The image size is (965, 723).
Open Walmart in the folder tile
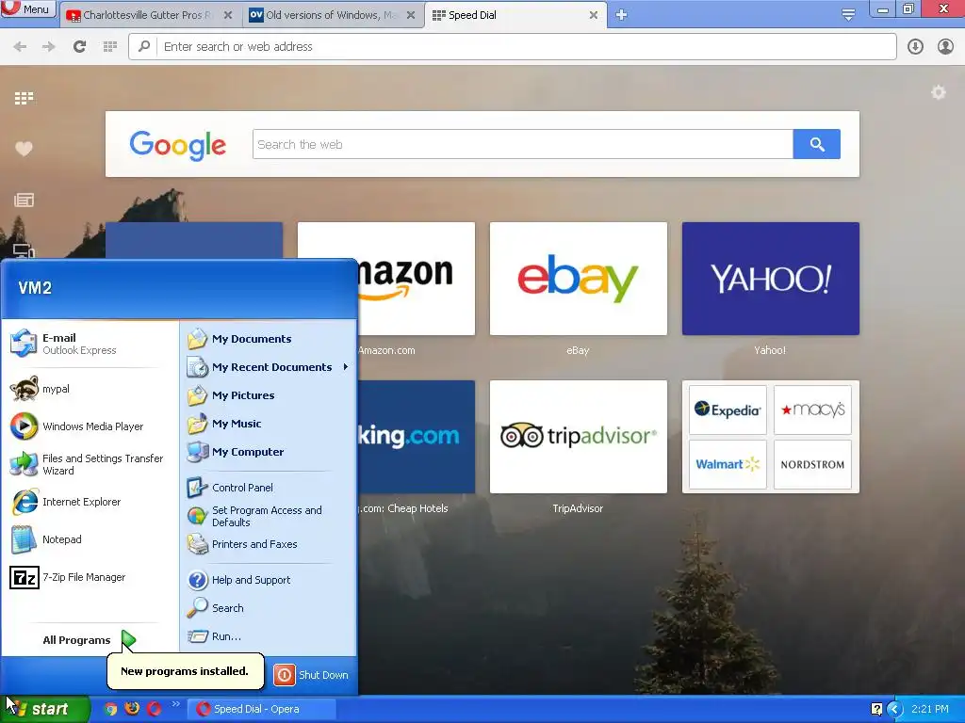[x=728, y=464]
